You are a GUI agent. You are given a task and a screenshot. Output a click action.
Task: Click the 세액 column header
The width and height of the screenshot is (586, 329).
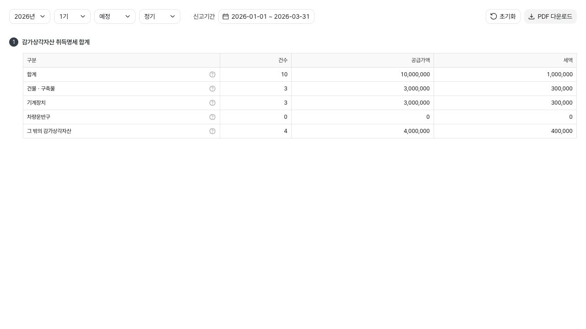tap(505, 60)
